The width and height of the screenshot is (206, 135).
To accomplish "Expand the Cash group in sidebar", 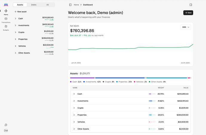I will pos(15,18).
